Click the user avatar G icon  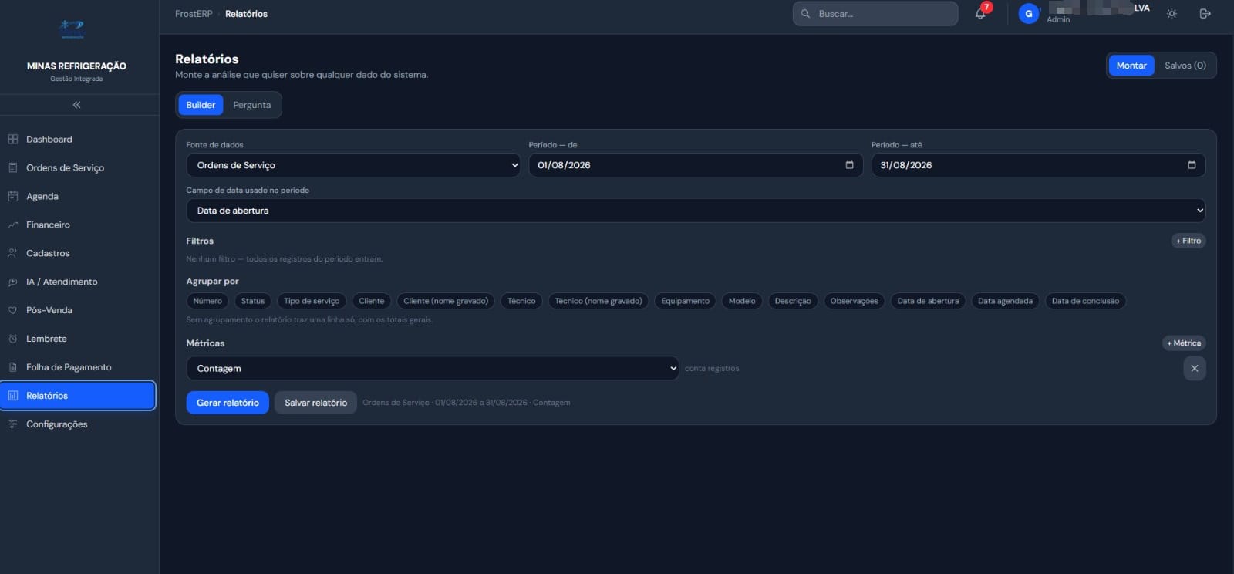(1028, 14)
